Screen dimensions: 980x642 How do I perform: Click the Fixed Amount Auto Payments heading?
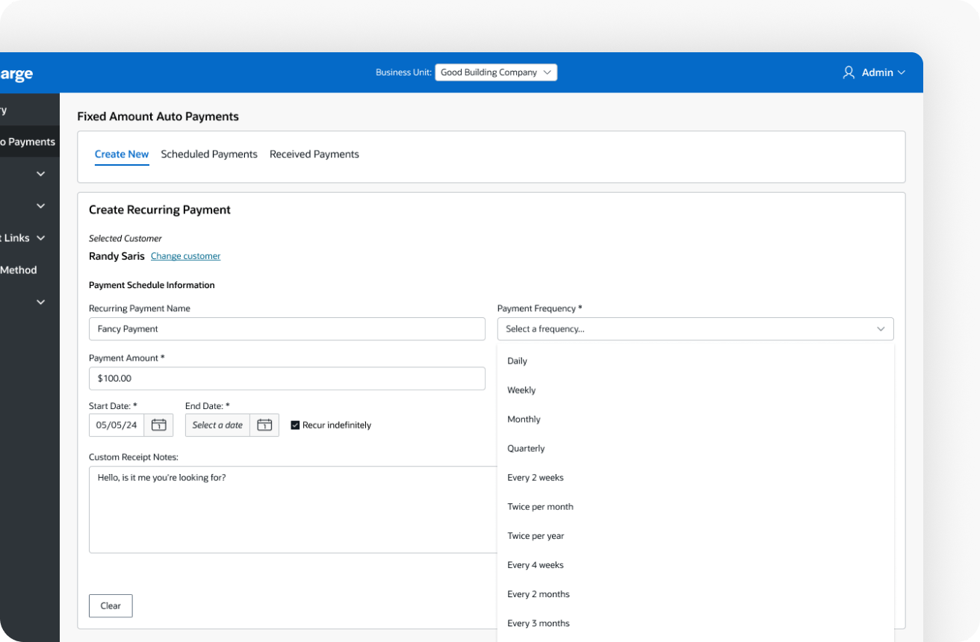158,116
